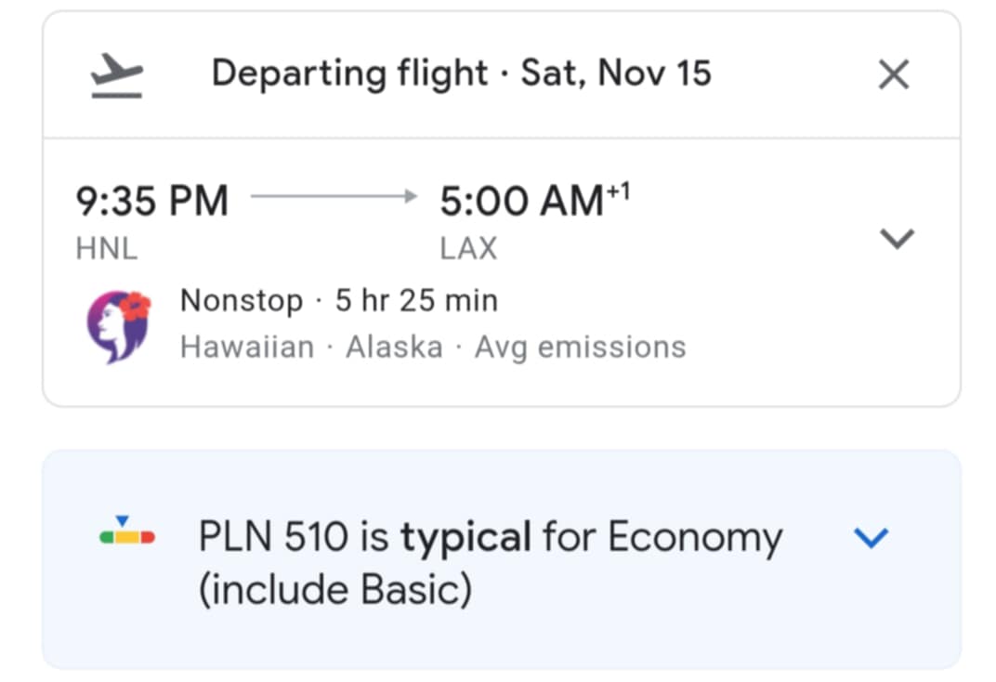Click the 5 hr 25 min duration
Image resolution: width=996 pixels, height=682 pixels.
416,300
